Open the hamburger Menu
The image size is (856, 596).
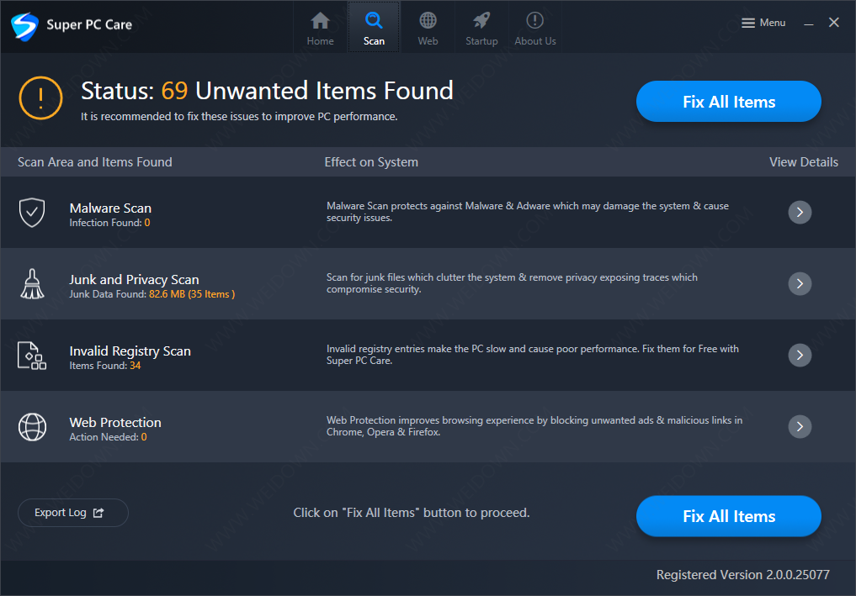coord(763,23)
